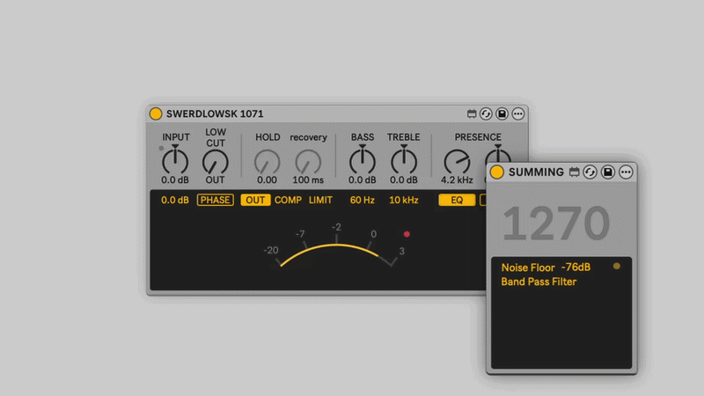Click Swerdlowsk save preset disk icon
Screen dimensions: 704x396
(x=502, y=114)
